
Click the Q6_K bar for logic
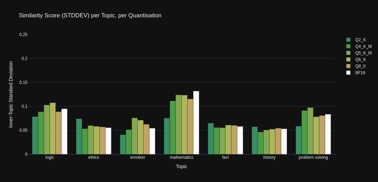click(x=52, y=128)
